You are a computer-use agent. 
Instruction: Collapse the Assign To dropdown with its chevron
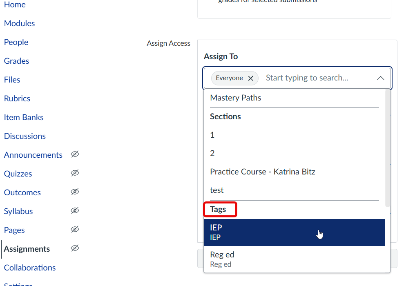click(x=381, y=78)
